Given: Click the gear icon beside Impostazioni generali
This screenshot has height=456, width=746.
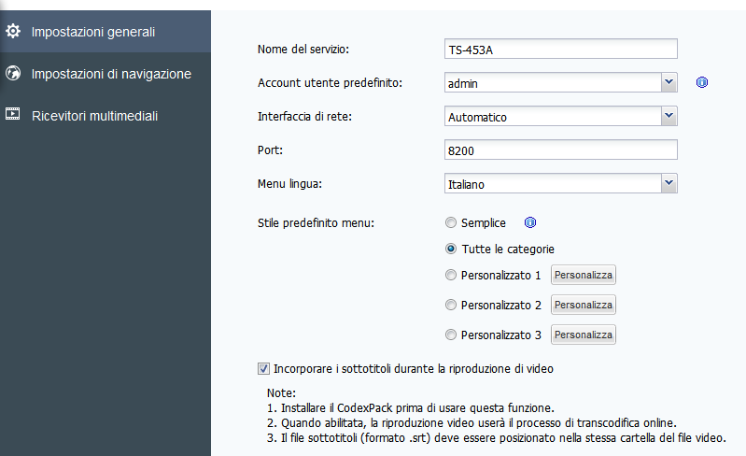Looking at the screenshot, I should [x=13, y=32].
